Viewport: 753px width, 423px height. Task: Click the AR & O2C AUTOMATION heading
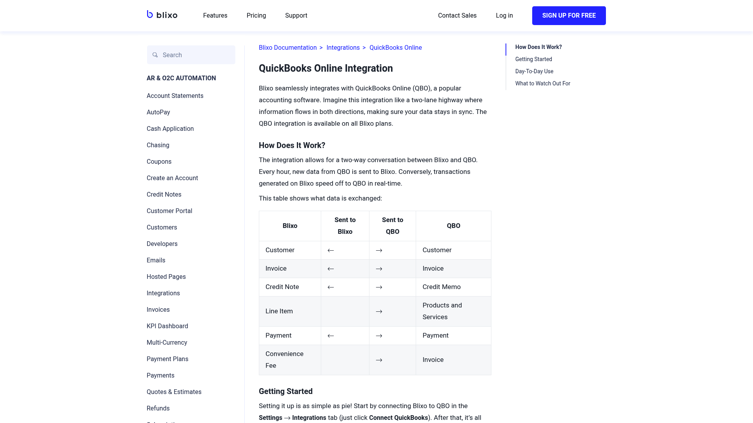click(181, 78)
